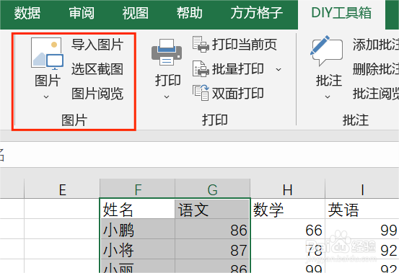Click 删除批注 button
This screenshot has height=273, width=399.
pyautogui.click(x=376, y=69)
